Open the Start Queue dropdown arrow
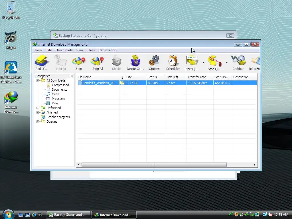 point(204,62)
